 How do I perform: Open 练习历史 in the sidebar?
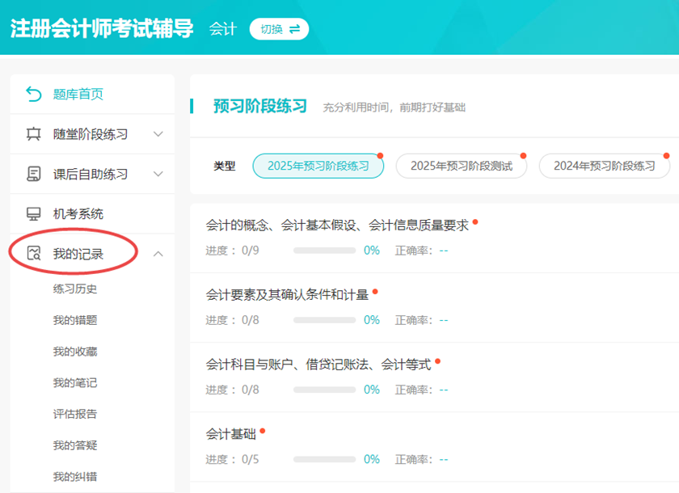pyautogui.click(x=75, y=289)
